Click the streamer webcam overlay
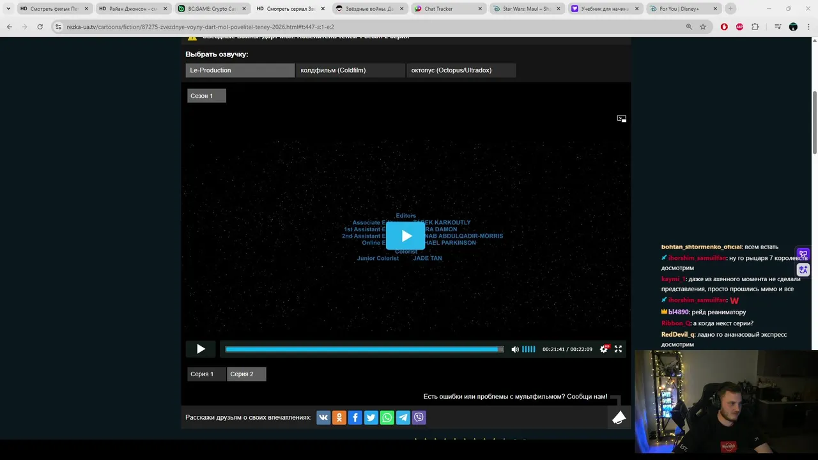Viewport: 818px width, 460px height. pos(726,402)
